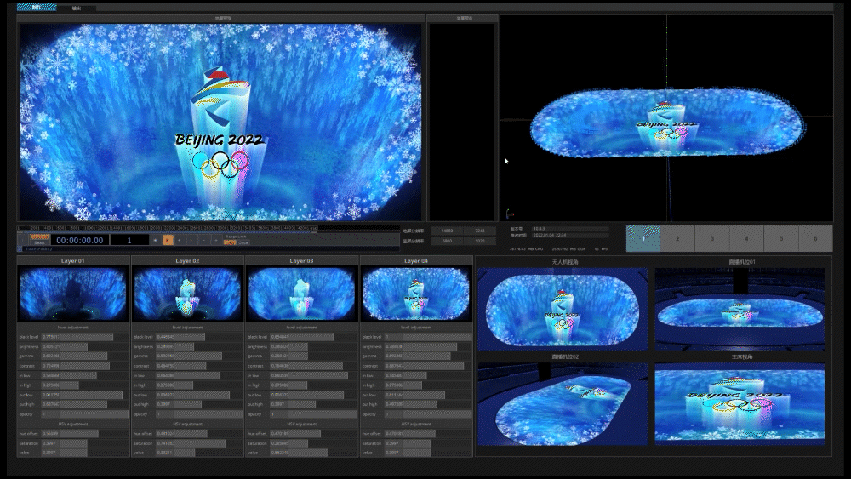Click the 3800 resolution field

tap(447, 241)
